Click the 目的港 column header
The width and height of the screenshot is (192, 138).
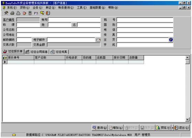(89, 58)
